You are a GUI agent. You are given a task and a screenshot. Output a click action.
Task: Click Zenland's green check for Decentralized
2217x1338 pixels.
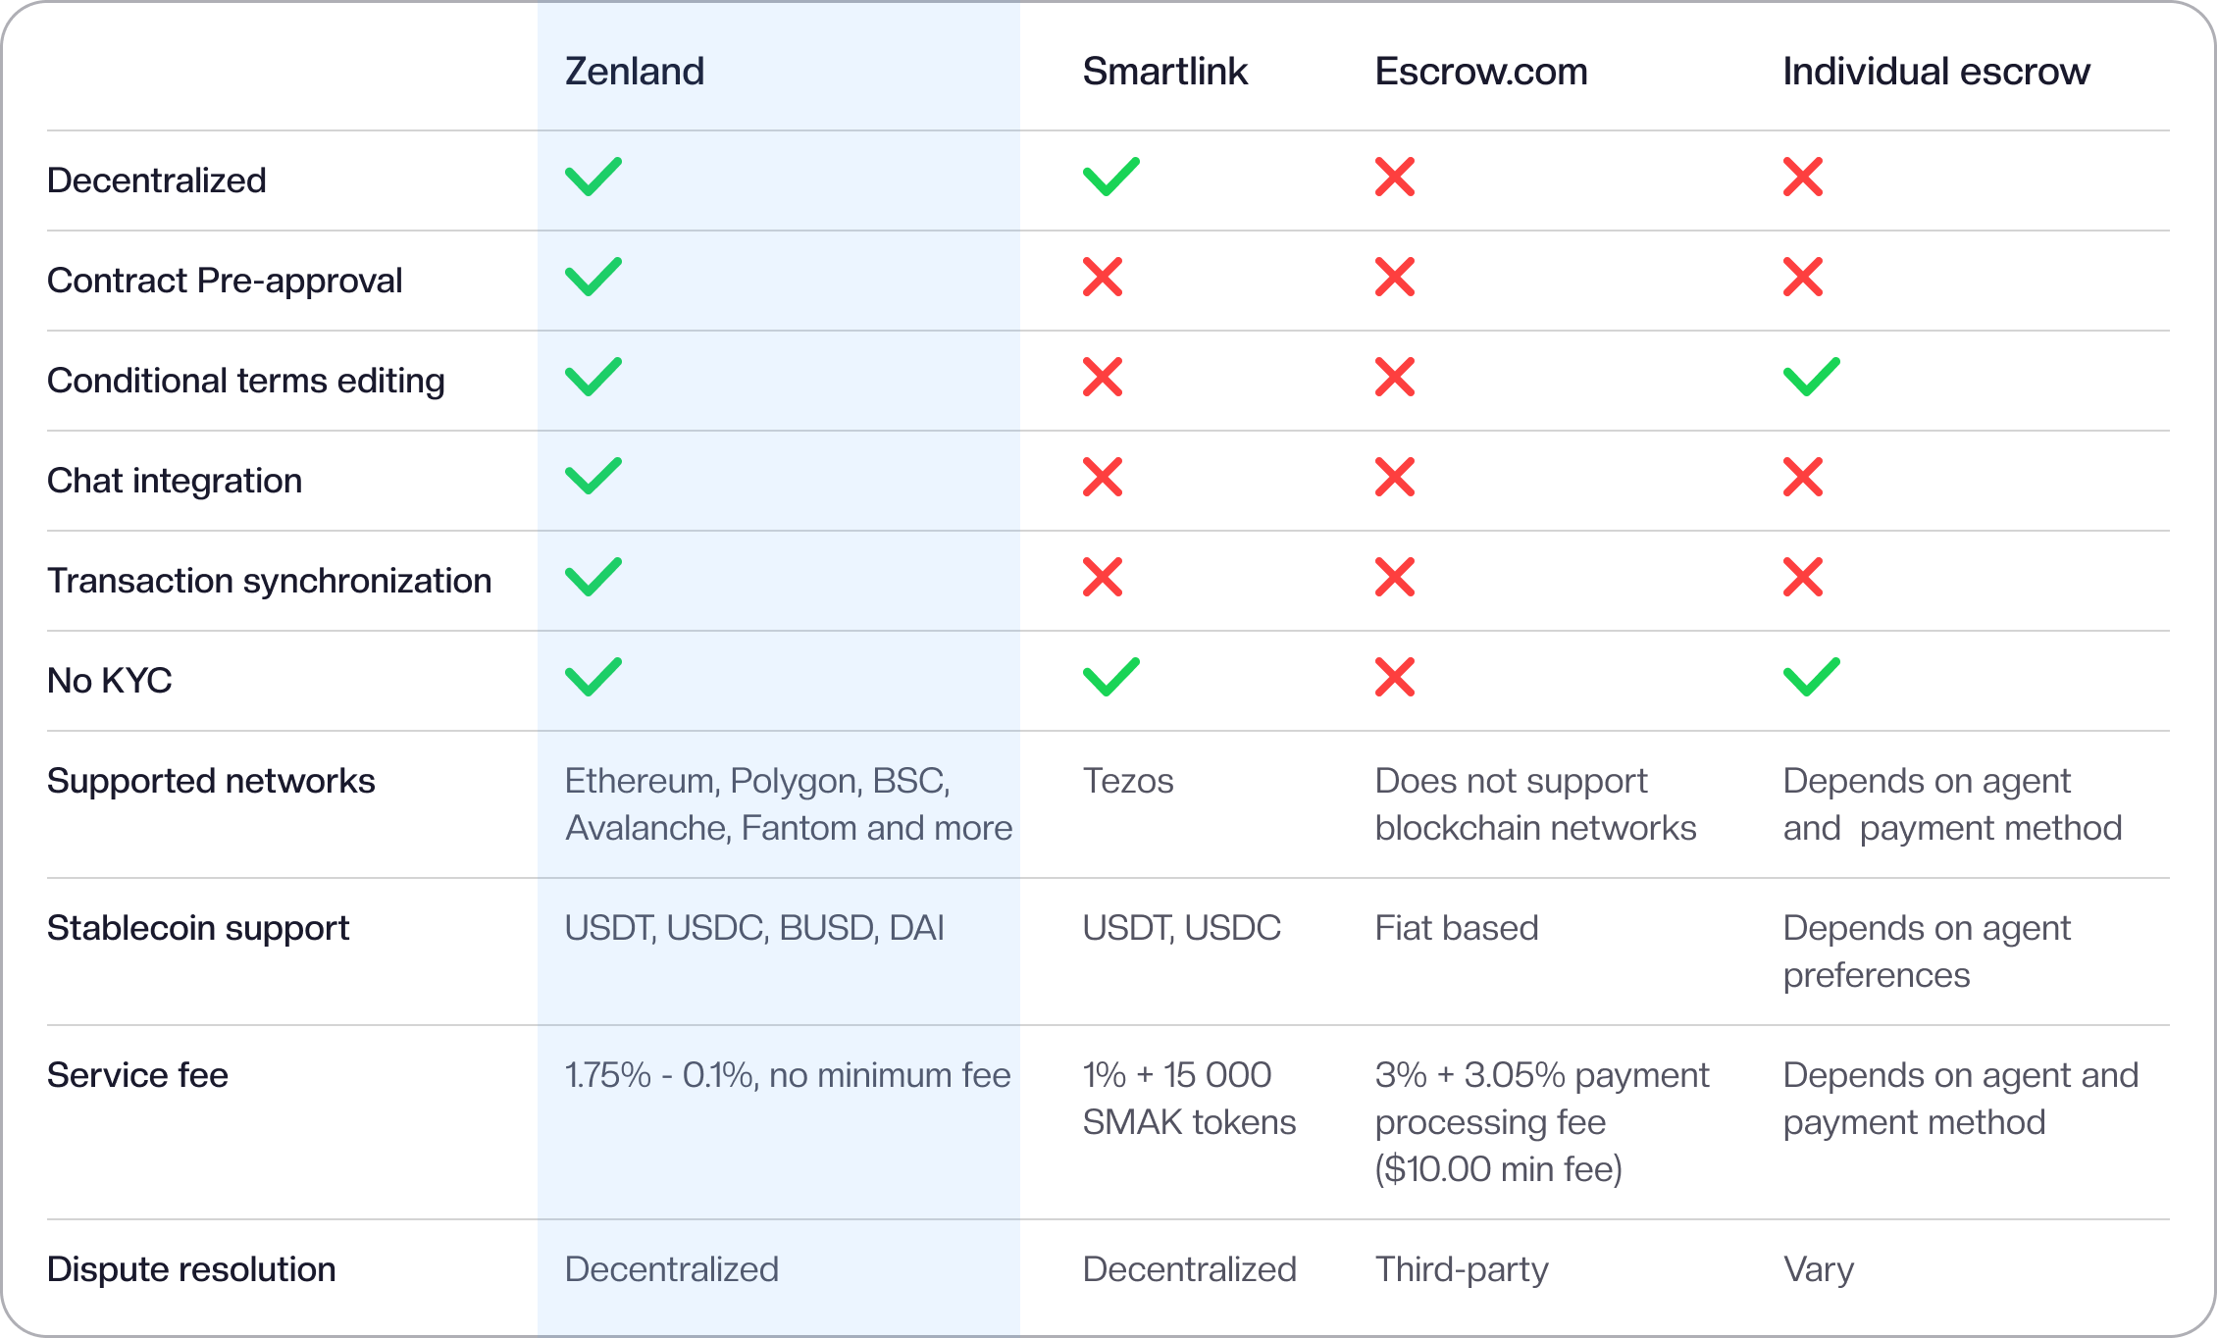(x=593, y=177)
